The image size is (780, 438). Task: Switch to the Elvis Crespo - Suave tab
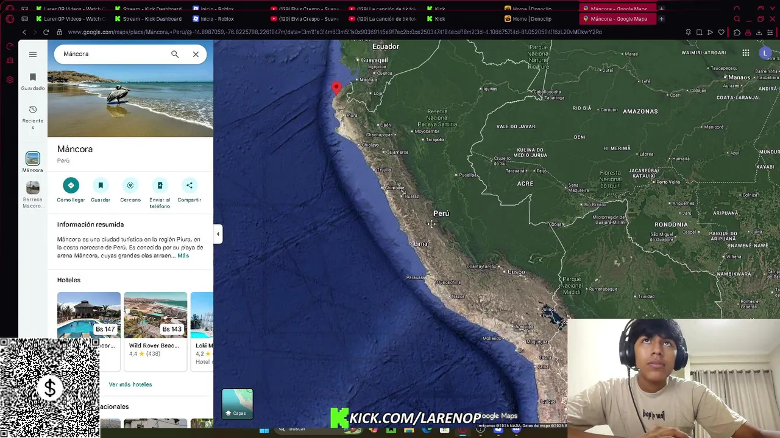(305, 19)
